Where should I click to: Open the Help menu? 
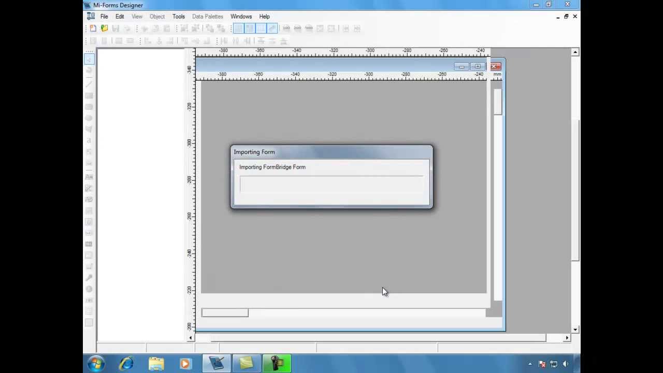click(x=265, y=17)
